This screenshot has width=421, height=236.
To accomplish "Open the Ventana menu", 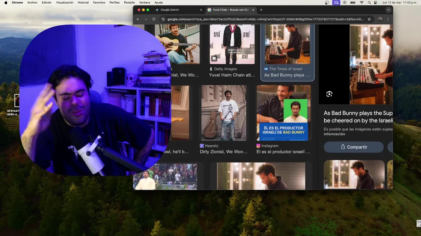I will coord(145,3).
